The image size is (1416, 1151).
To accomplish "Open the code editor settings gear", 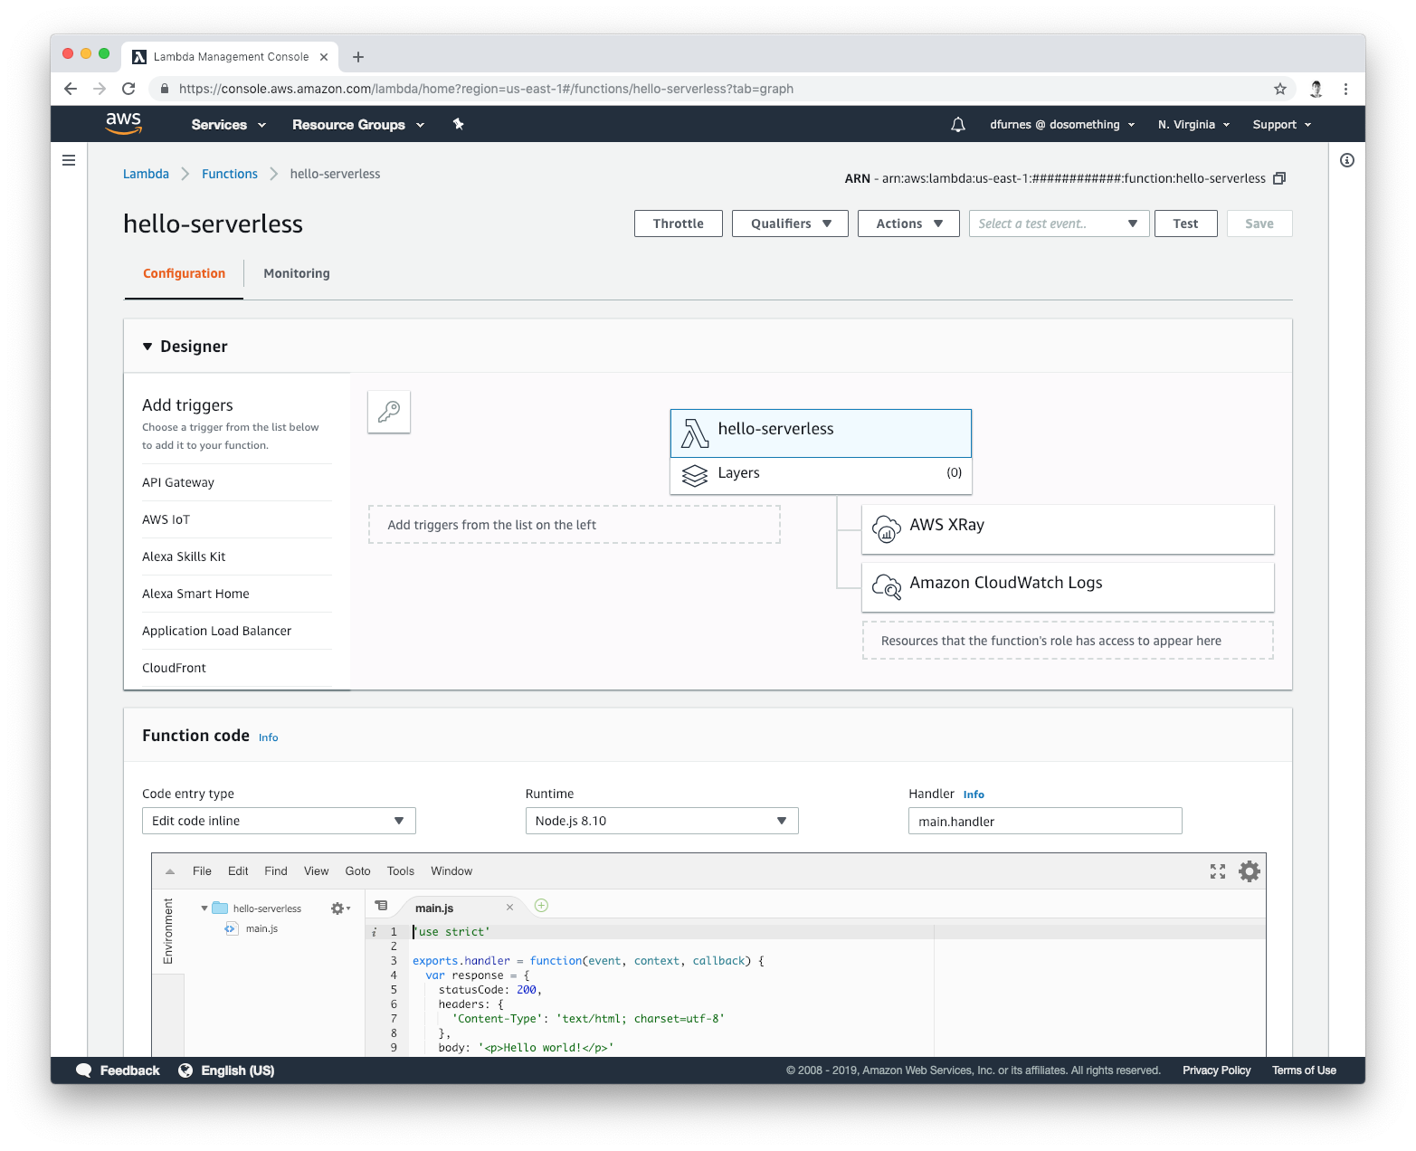I will pos(1250,870).
